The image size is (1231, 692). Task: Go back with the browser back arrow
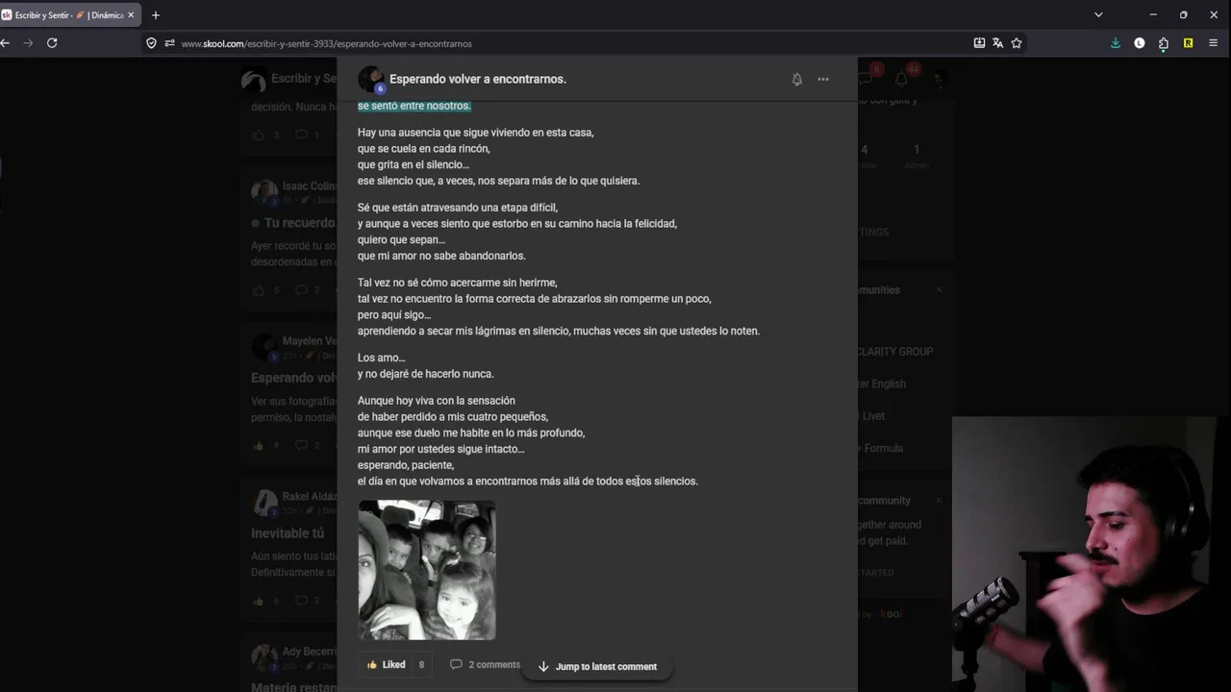click(5, 43)
